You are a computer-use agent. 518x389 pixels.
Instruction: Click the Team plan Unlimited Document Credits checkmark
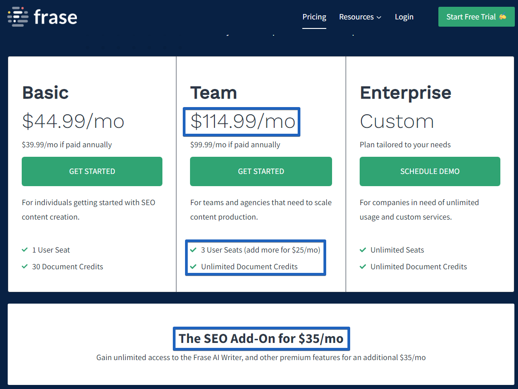point(194,266)
